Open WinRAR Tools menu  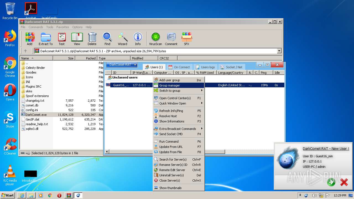tap(50, 27)
